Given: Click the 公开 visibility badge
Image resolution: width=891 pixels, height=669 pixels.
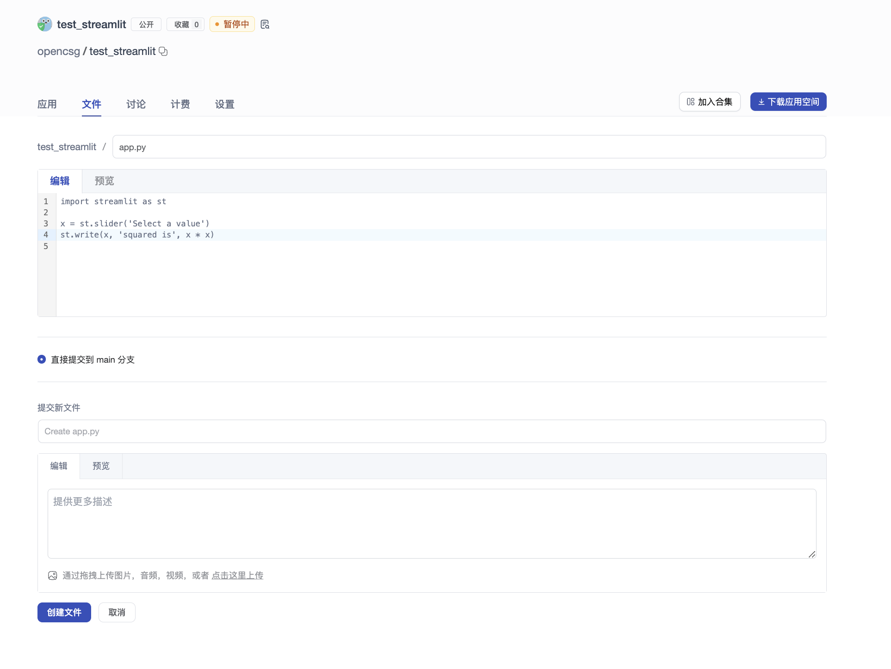Looking at the screenshot, I should click(x=146, y=24).
